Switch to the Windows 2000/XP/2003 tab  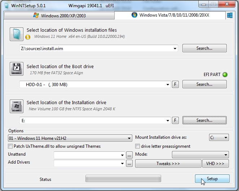pyautogui.click(x=59, y=16)
